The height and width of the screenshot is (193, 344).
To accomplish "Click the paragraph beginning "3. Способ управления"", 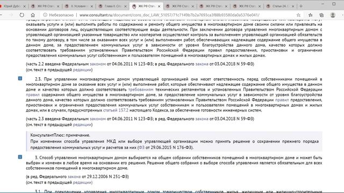I will pyautogui.click(x=174, y=163).
